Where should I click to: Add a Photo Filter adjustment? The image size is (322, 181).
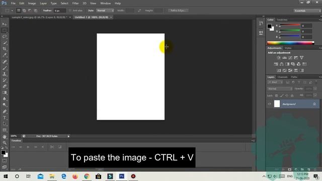(293, 64)
